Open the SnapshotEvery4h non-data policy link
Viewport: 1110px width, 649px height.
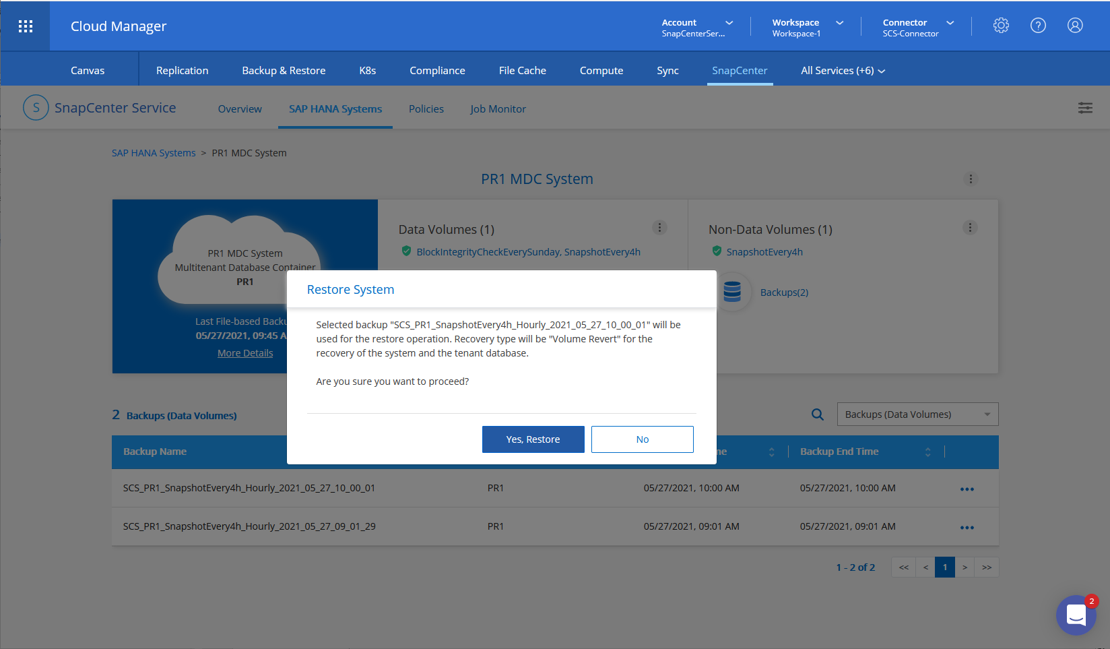tap(764, 252)
